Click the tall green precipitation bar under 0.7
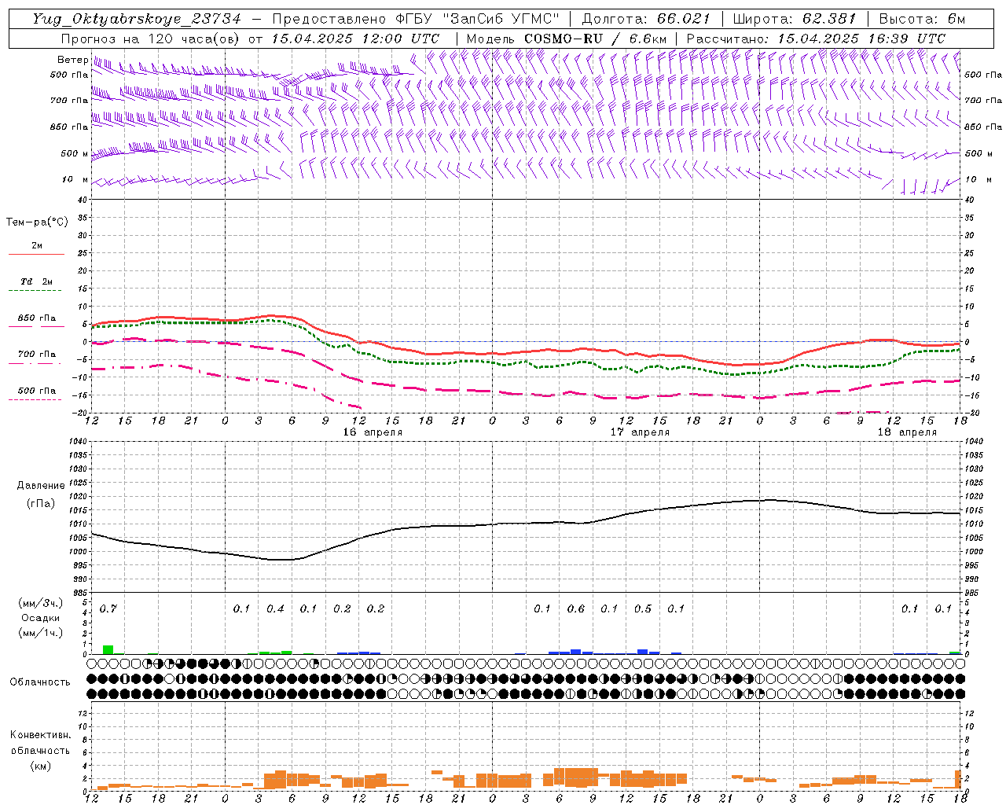This screenshot has height=805, width=1006. click(x=108, y=649)
